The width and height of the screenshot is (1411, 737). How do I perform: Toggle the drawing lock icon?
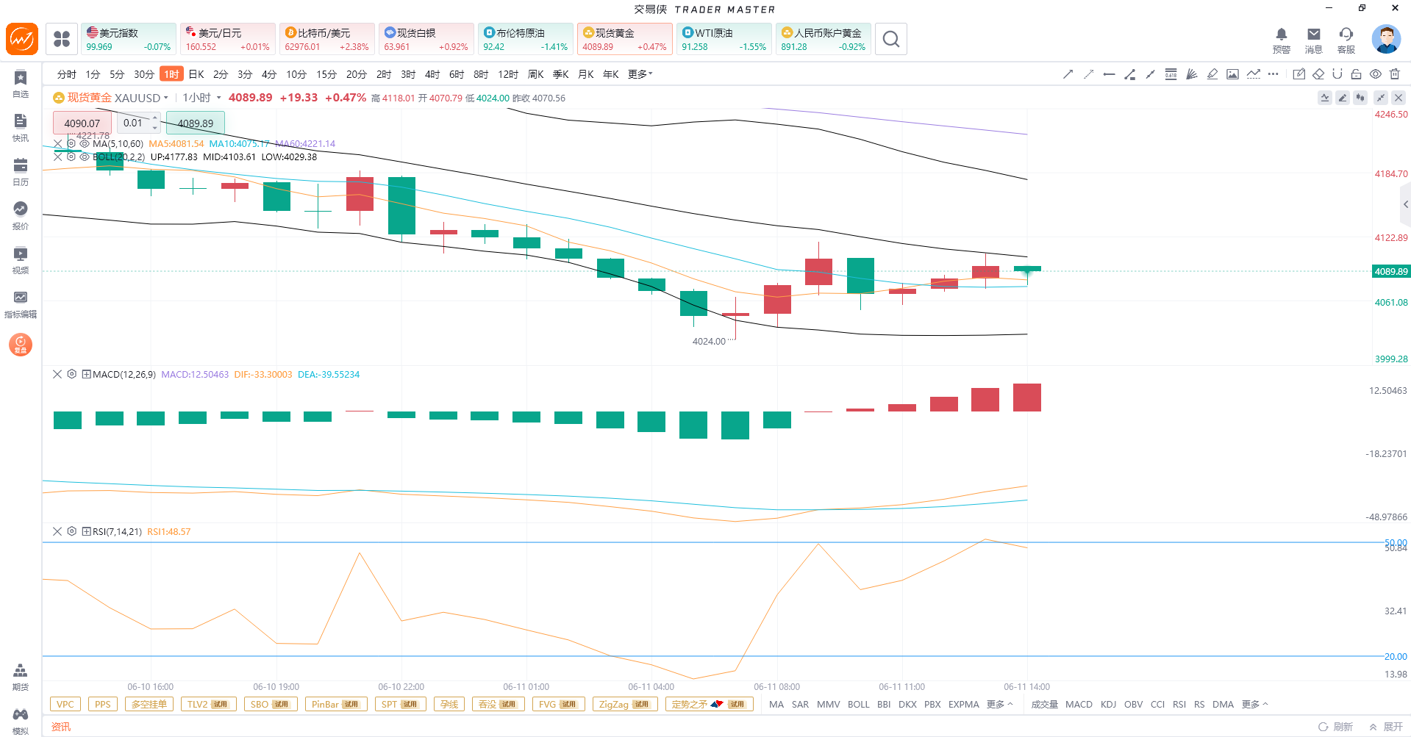(x=1357, y=74)
